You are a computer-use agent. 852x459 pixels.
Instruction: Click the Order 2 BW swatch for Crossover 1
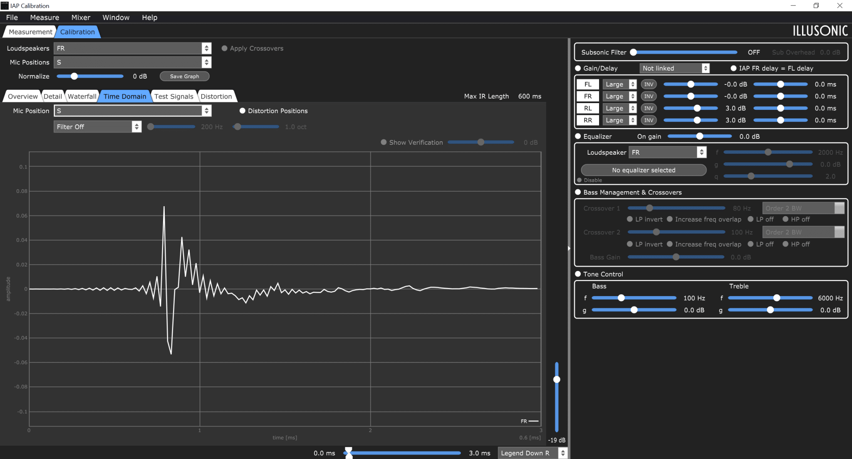click(840, 208)
